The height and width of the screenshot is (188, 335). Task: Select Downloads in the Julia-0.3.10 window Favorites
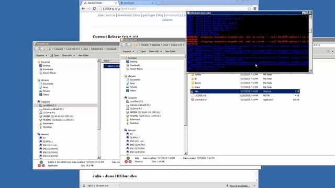tap(135, 65)
